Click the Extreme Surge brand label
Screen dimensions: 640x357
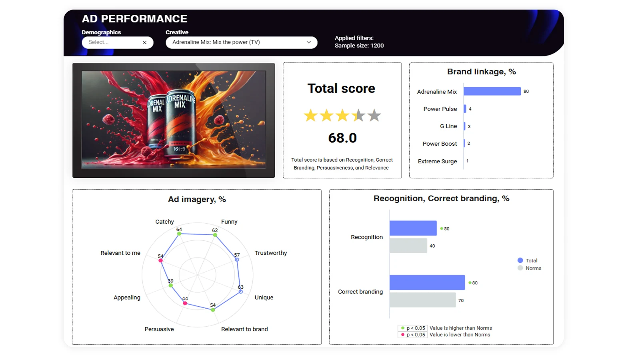437,161
